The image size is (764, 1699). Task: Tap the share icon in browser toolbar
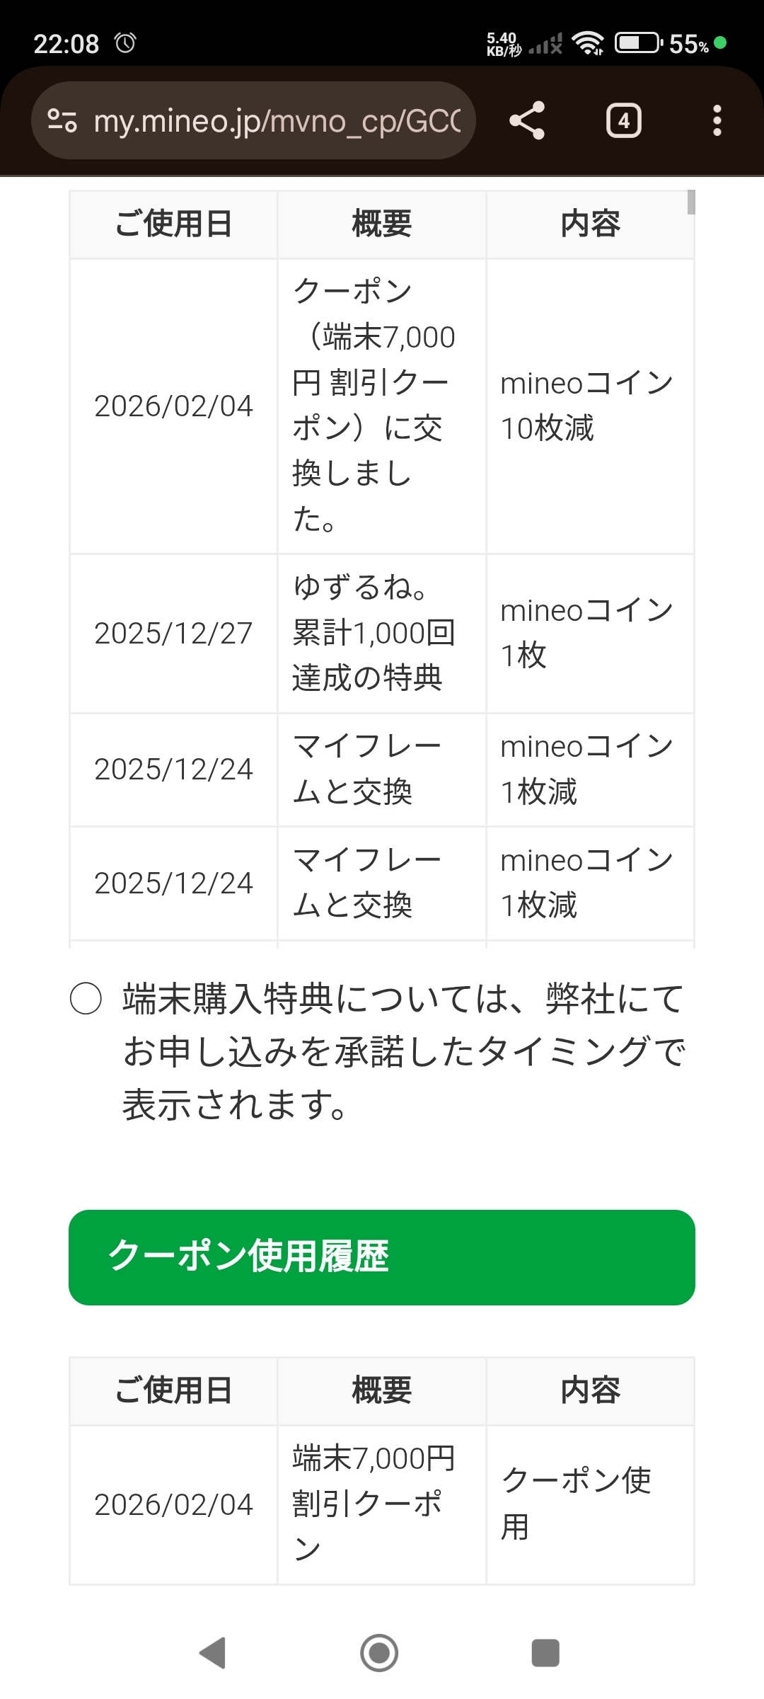527,120
